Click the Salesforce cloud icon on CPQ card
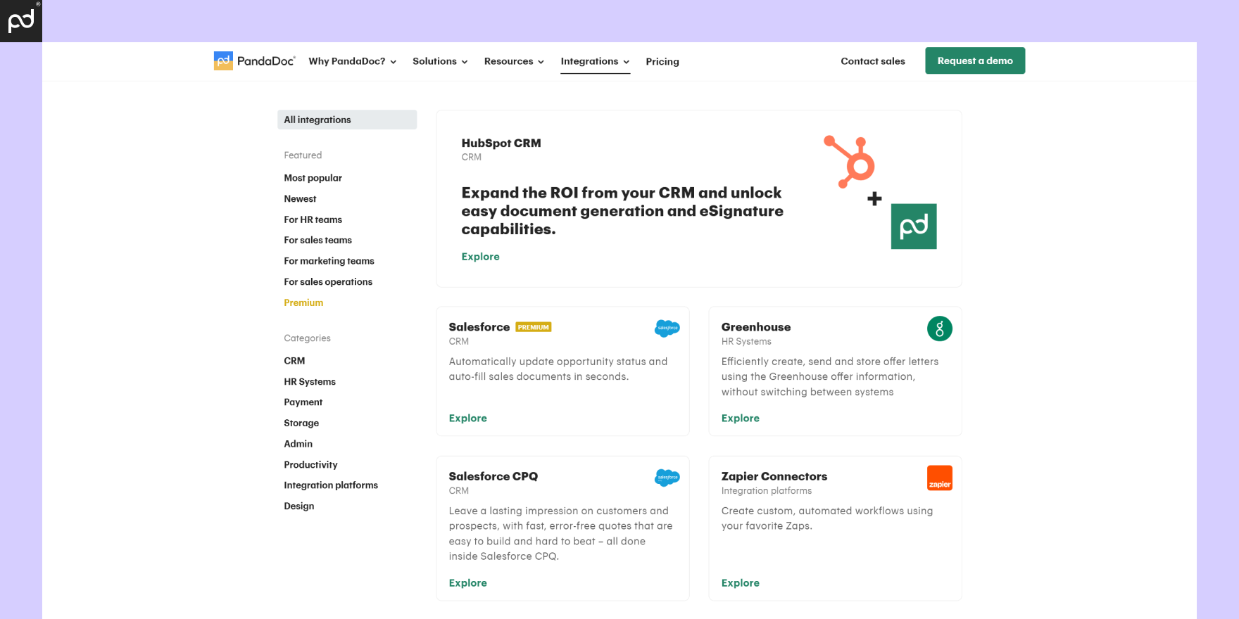The height and width of the screenshot is (619, 1239). pyautogui.click(x=667, y=478)
